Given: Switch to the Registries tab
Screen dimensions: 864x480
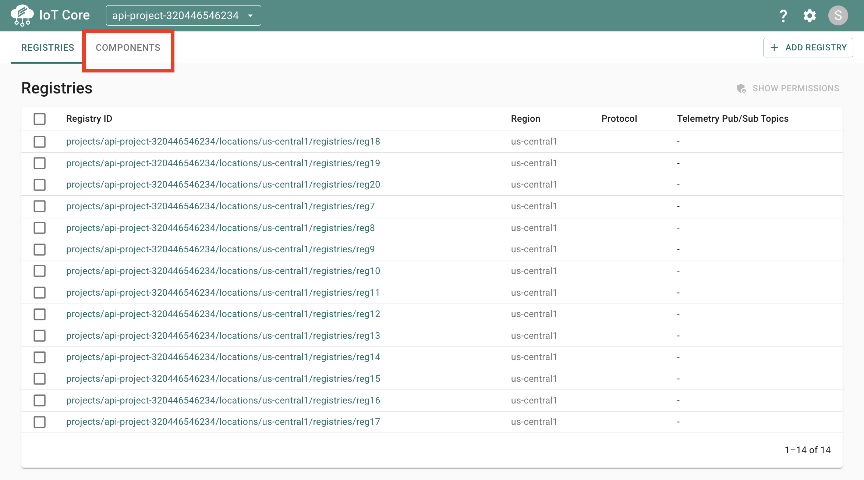Looking at the screenshot, I should tap(47, 47).
